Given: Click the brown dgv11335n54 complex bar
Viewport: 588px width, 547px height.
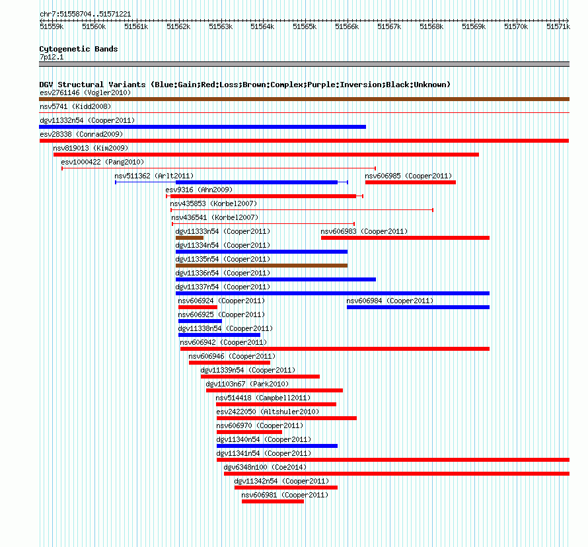Looking at the screenshot, I should (262, 266).
